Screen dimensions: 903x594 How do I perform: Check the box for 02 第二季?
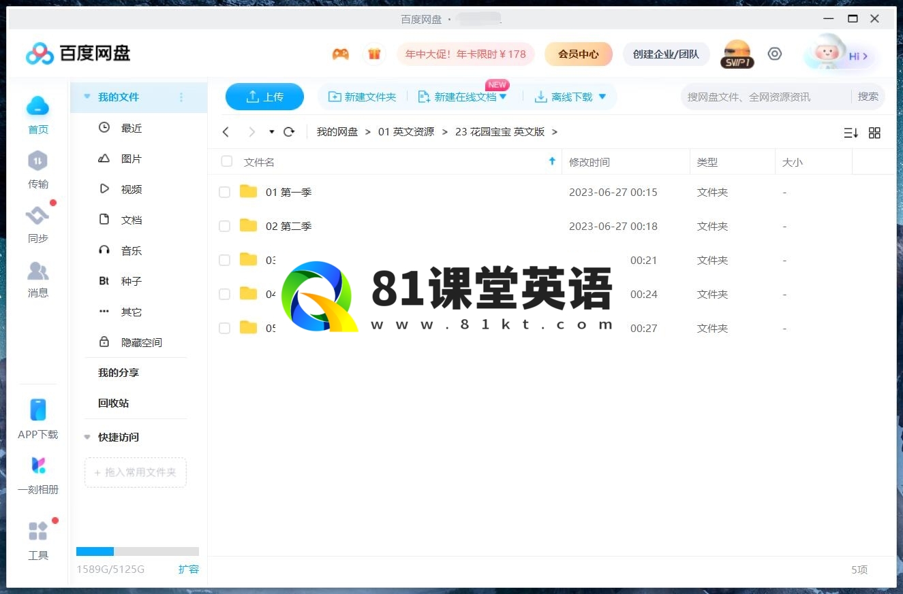point(224,227)
